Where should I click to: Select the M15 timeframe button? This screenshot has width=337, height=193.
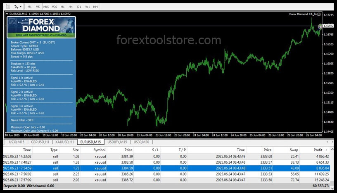[46, 7]
